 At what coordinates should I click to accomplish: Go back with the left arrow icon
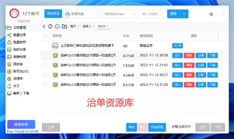click(44, 27)
